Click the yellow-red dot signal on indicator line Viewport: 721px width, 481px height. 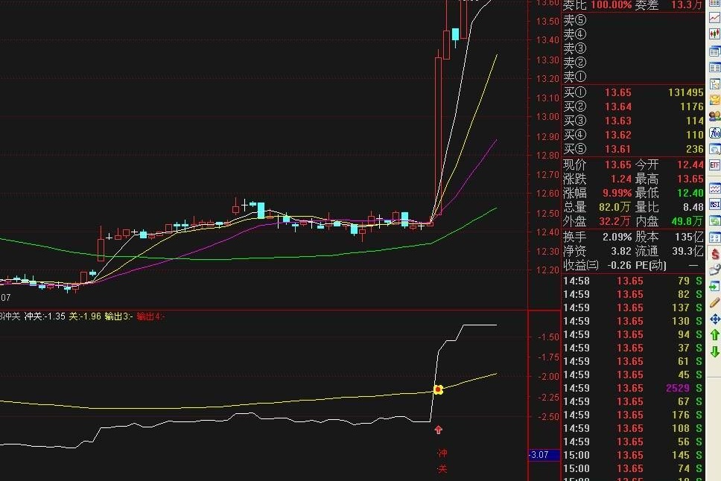[438, 390]
